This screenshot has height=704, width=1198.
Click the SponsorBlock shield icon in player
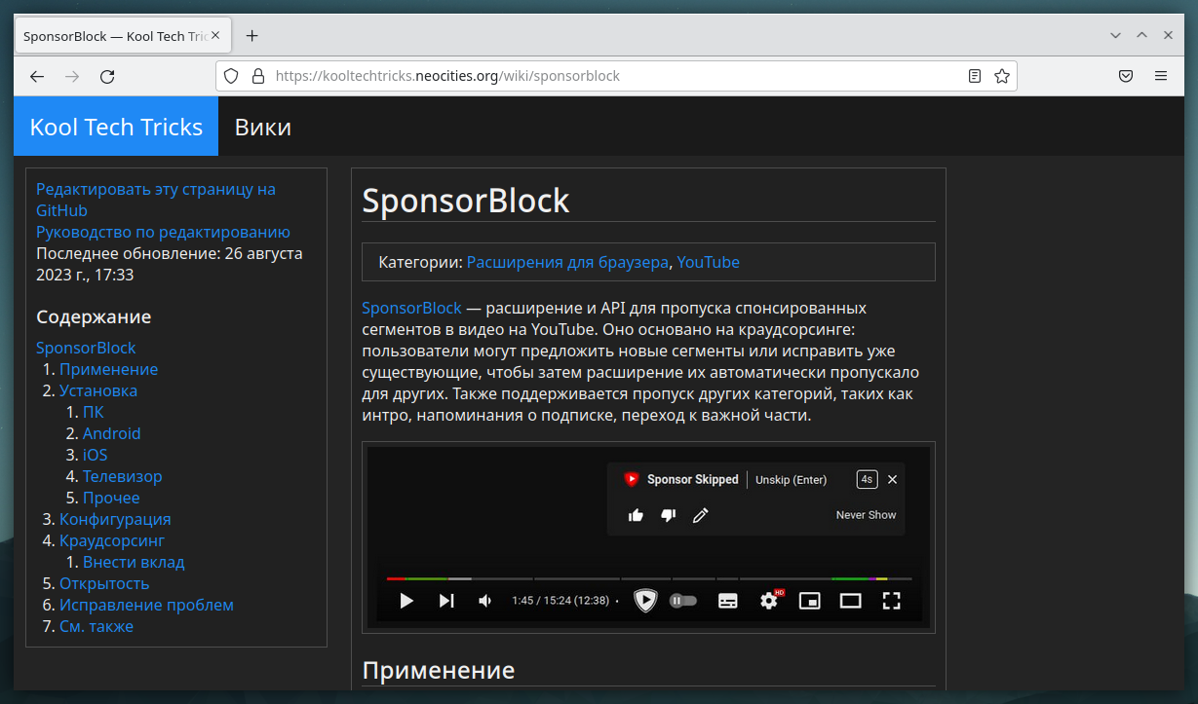[645, 601]
